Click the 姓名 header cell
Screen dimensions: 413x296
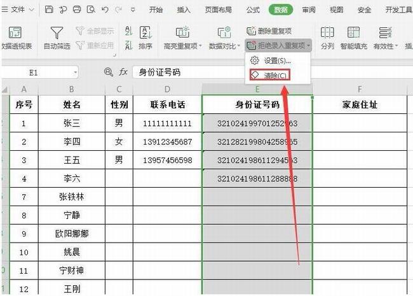[72, 105]
